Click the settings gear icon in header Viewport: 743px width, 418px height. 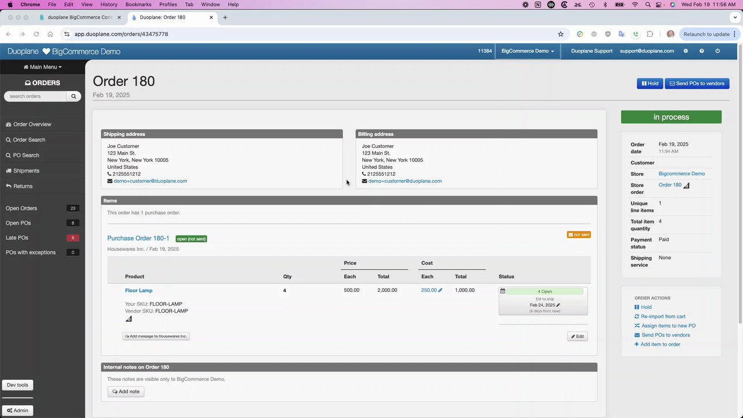point(686,51)
